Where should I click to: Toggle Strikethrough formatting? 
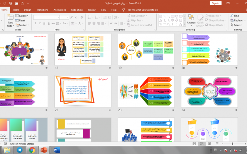(x=53, y=23)
